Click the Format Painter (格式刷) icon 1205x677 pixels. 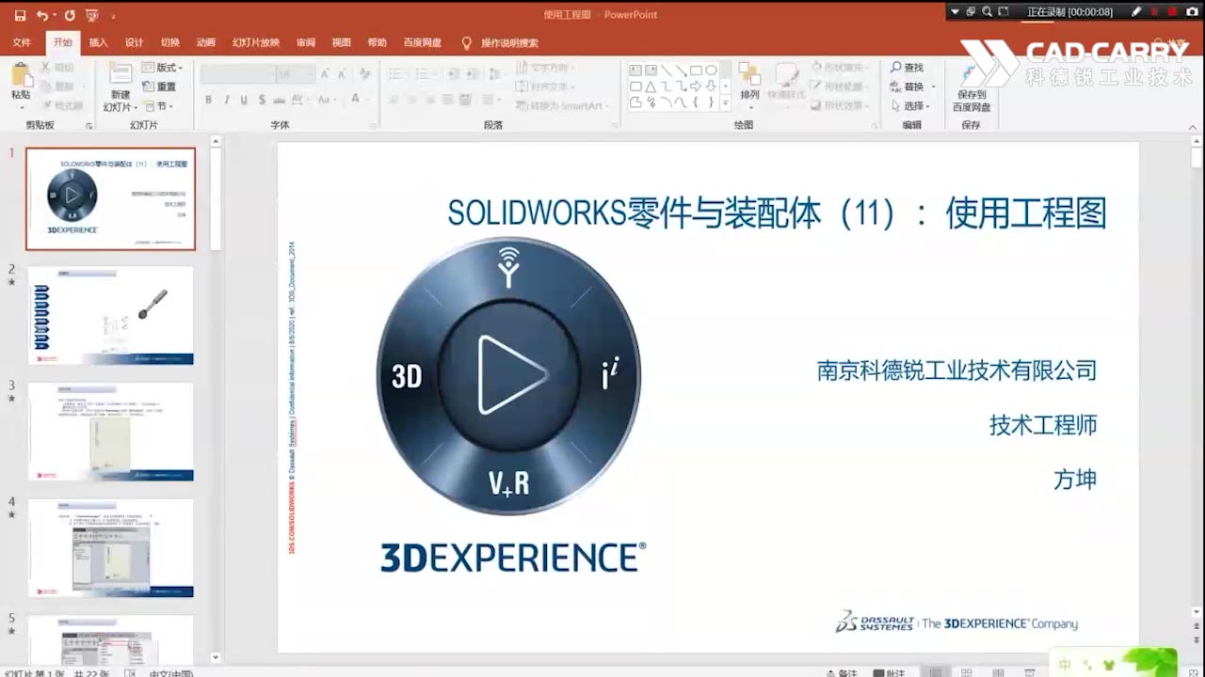(62, 103)
